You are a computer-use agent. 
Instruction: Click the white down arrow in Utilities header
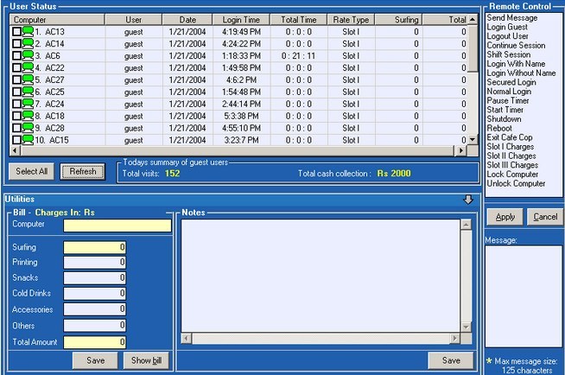(x=468, y=200)
